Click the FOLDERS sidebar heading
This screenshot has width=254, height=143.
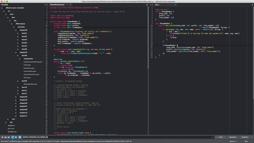coord(4,5)
